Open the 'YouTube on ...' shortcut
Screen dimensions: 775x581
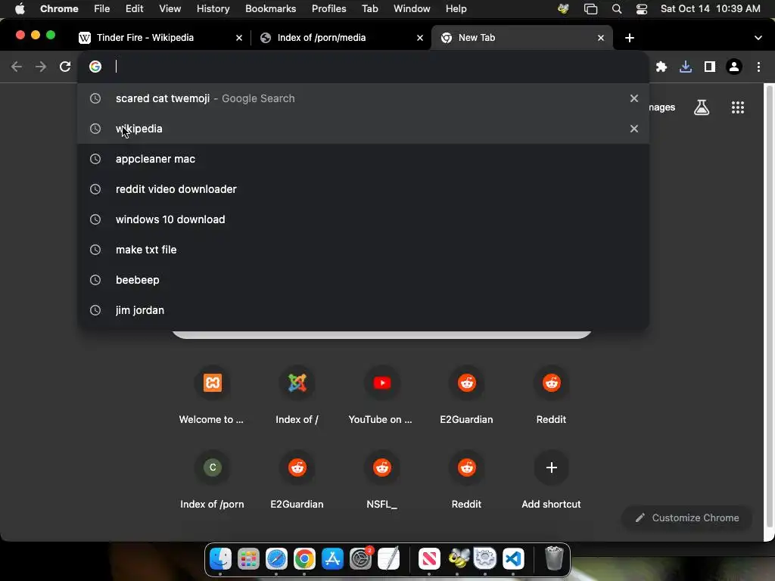pyautogui.click(x=381, y=395)
